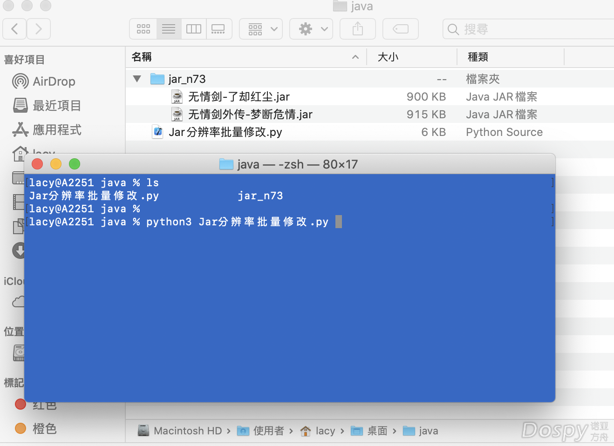Zoom the Terminal window with the green button
The image size is (614, 446).
[x=75, y=164]
